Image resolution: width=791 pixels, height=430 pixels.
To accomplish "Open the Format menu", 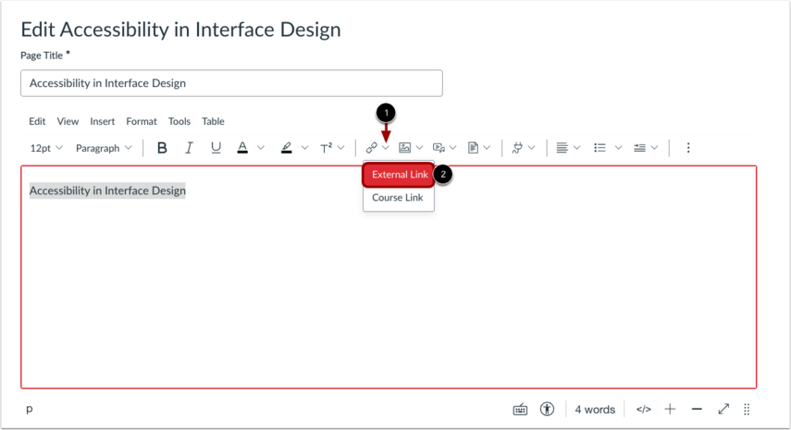I will [142, 121].
